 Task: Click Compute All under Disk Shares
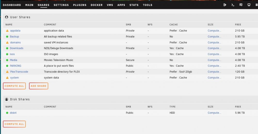pyautogui.click(x=14, y=124)
